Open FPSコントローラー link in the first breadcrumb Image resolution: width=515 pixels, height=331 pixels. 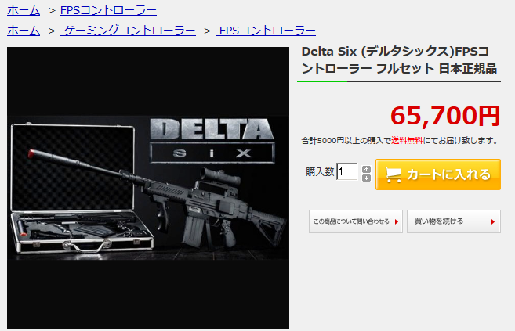pyautogui.click(x=108, y=10)
